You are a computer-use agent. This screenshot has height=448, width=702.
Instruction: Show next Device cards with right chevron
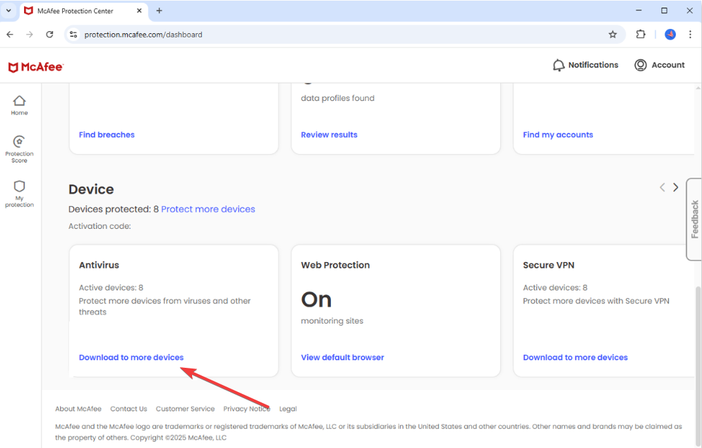click(676, 187)
